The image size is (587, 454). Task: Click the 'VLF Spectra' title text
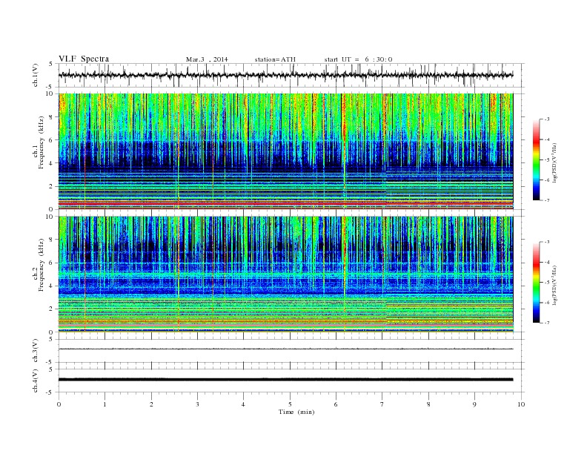click(84, 59)
